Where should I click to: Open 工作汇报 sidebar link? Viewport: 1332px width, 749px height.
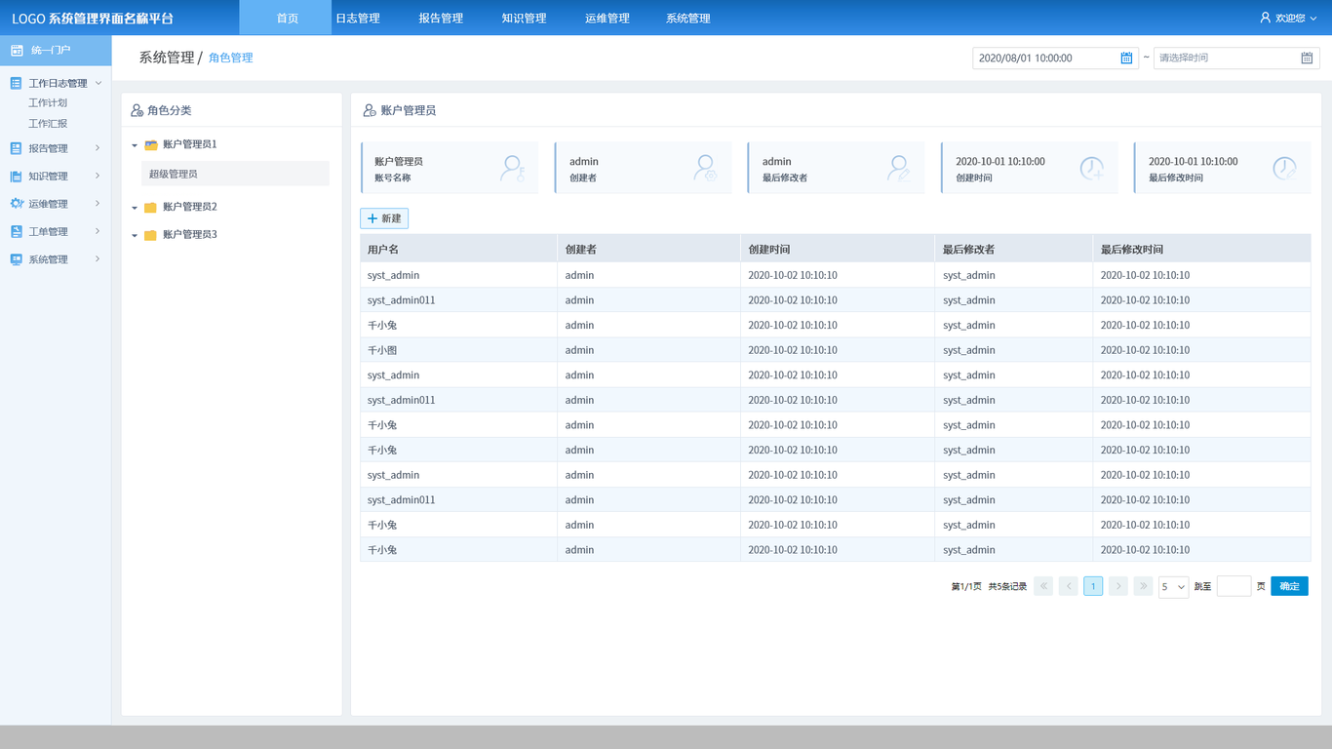pos(48,124)
